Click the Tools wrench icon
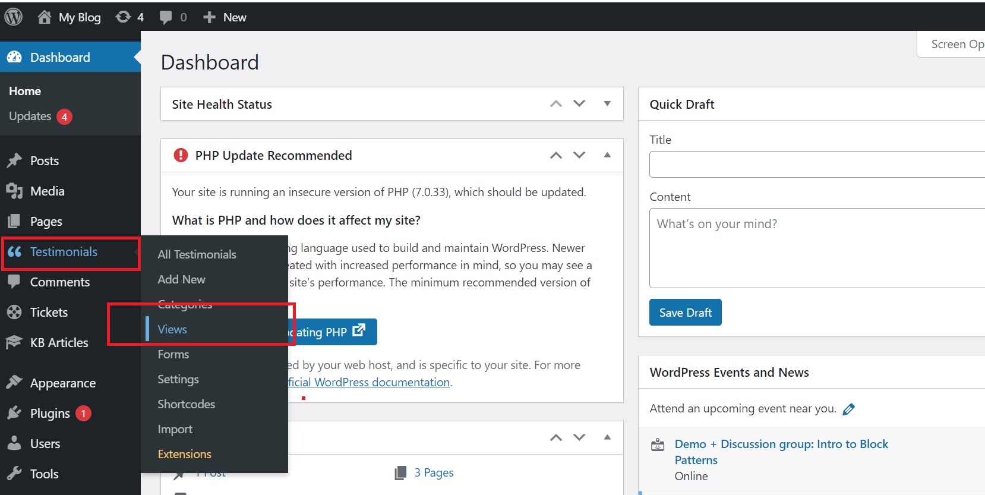 pos(14,474)
